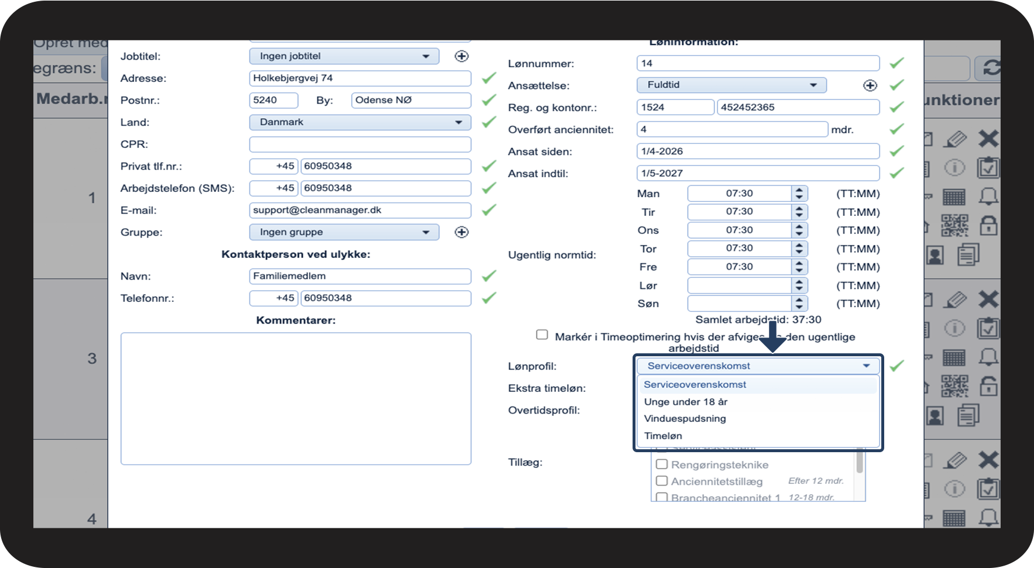The image size is (1034, 568).
Task: Edit employee row 1 with pencil icon
Action: [x=956, y=139]
